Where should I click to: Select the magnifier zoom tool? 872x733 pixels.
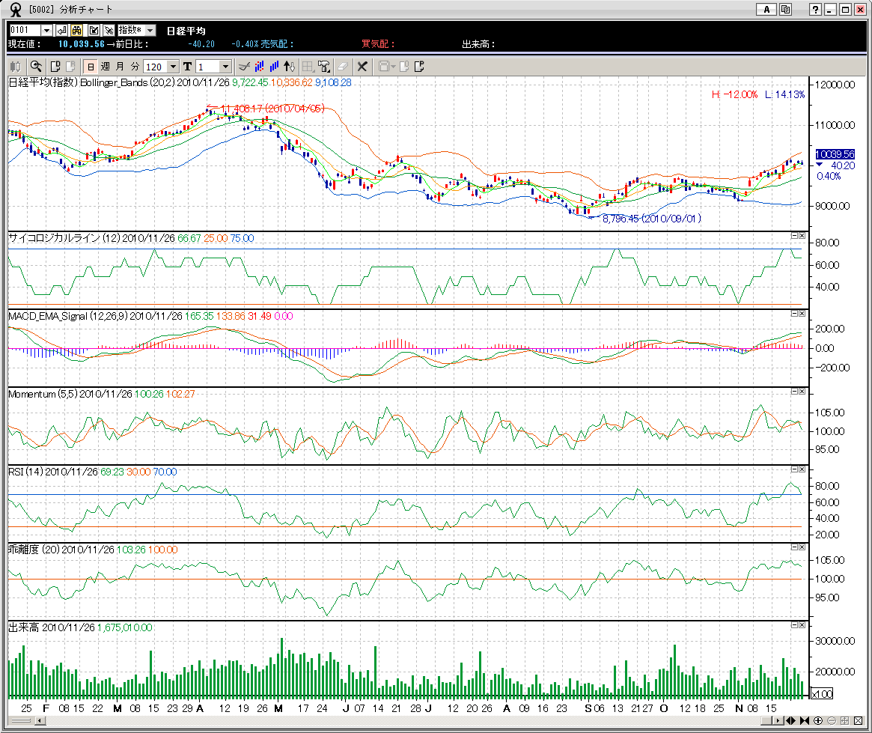[x=35, y=67]
